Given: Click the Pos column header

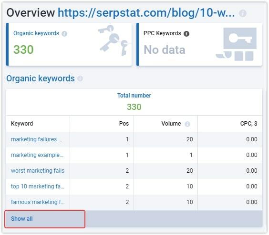Looking at the screenshot, I should [x=124, y=124].
